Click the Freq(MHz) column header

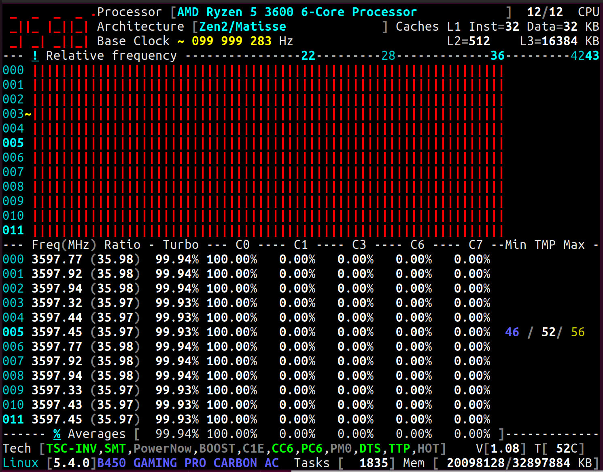64,245
